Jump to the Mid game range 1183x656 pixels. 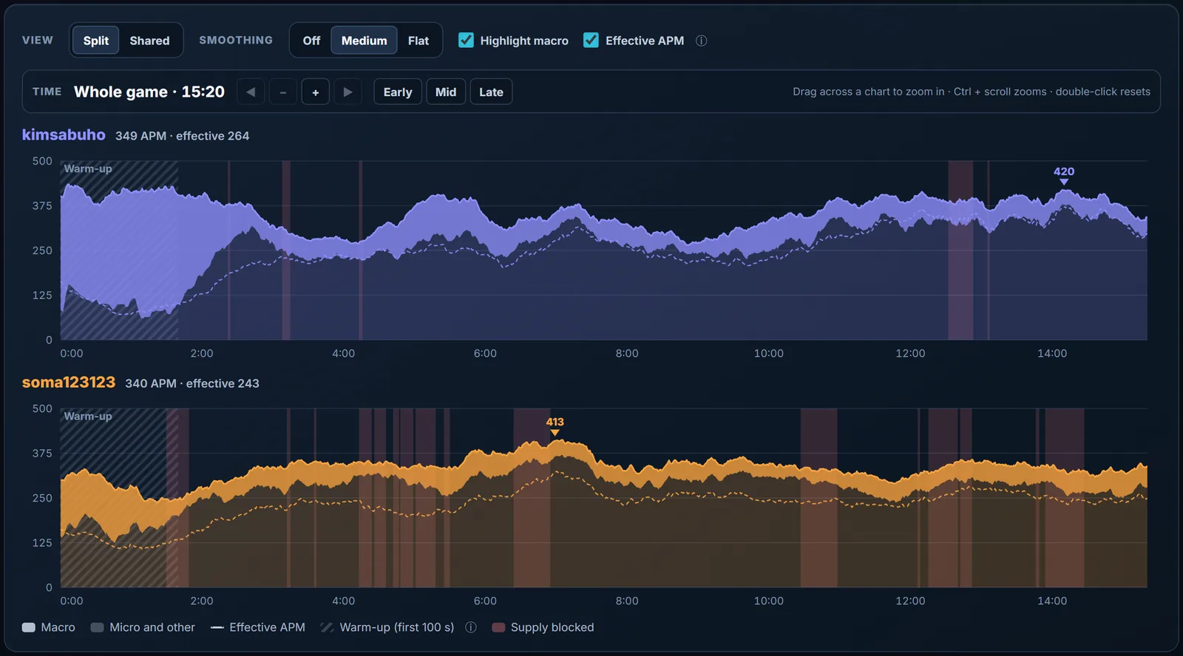click(446, 92)
